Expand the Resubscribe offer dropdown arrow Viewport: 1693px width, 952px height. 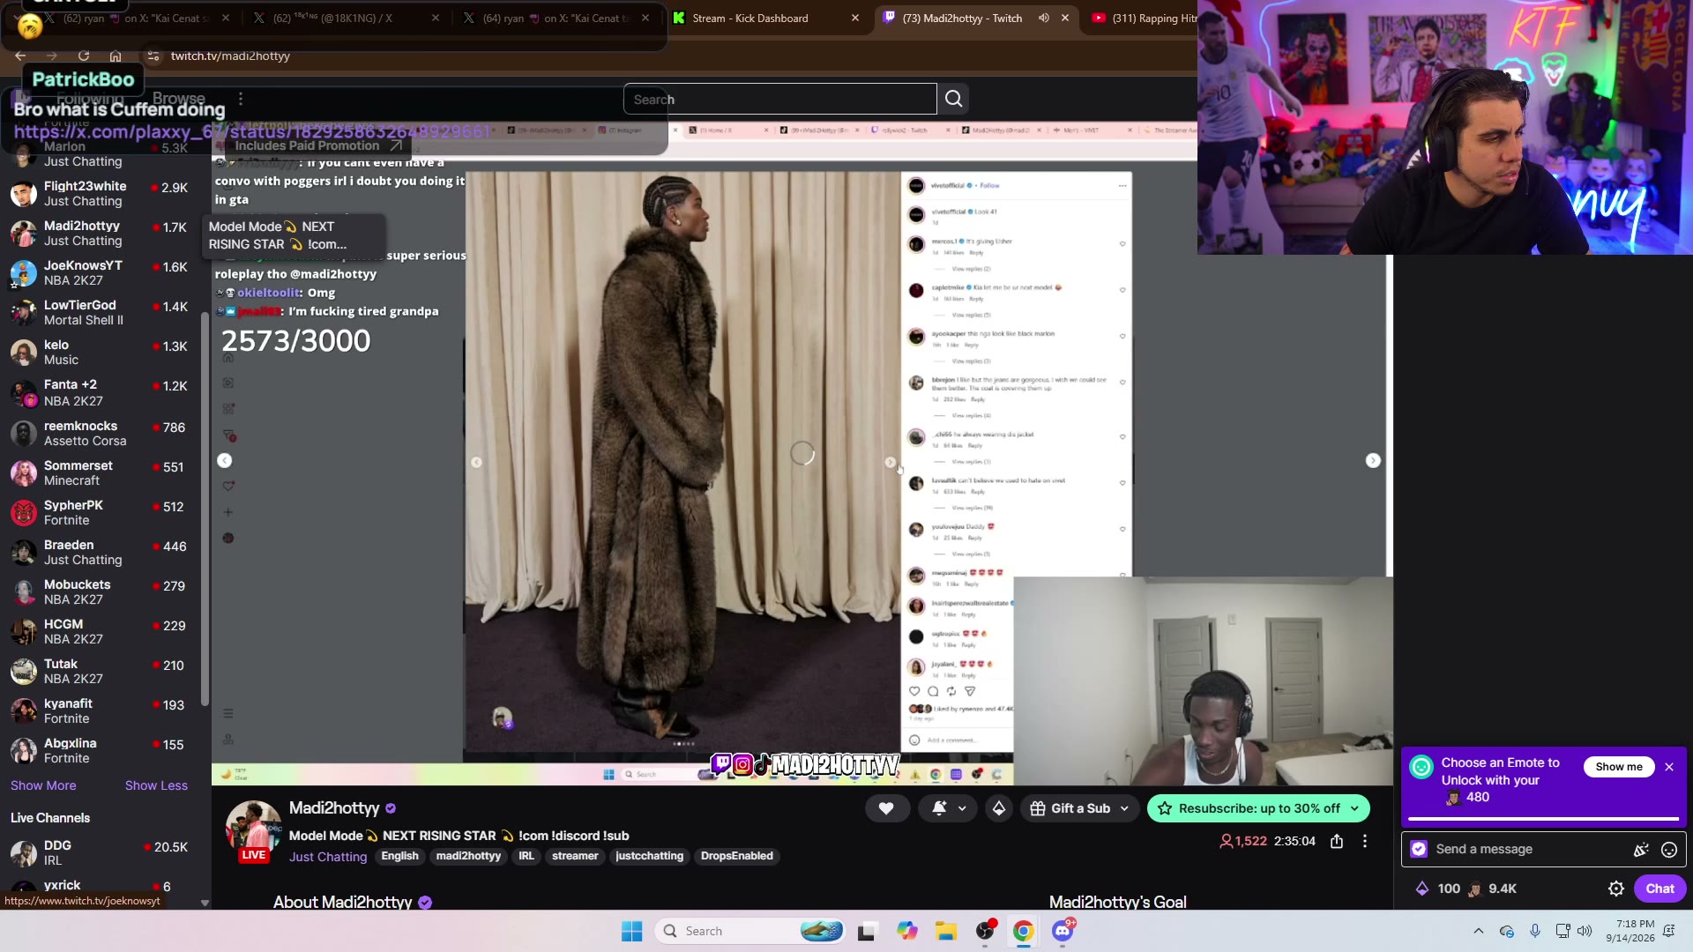click(x=1354, y=809)
